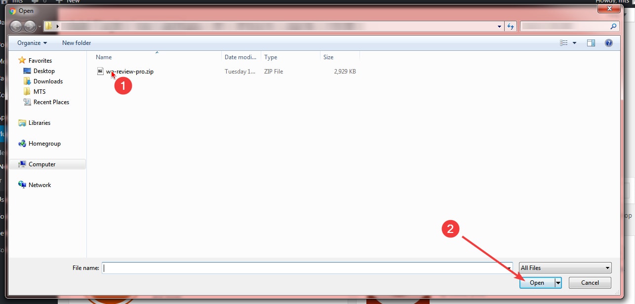Open Libraries in the navigation pane
This screenshot has width=635, height=304.
click(x=40, y=123)
